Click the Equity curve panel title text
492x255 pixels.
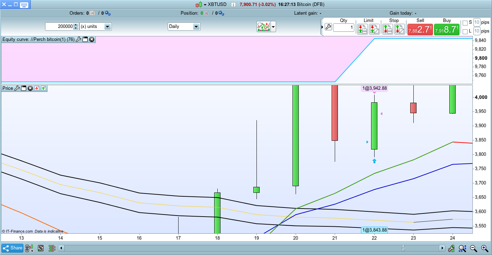[38, 39]
